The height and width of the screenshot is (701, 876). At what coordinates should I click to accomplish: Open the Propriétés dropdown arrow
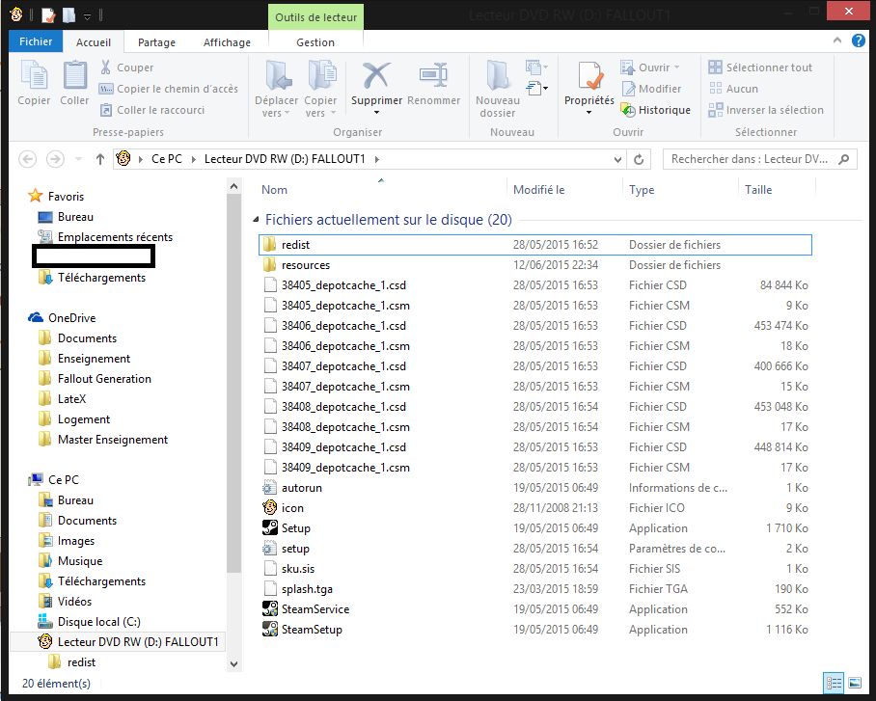(x=589, y=113)
